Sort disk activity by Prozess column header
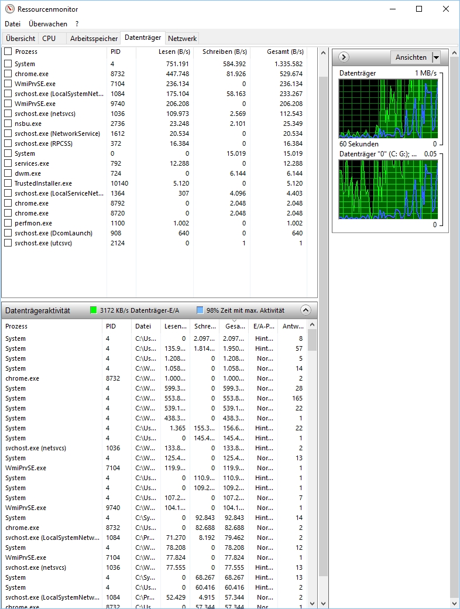 click(x=53, y=326)
